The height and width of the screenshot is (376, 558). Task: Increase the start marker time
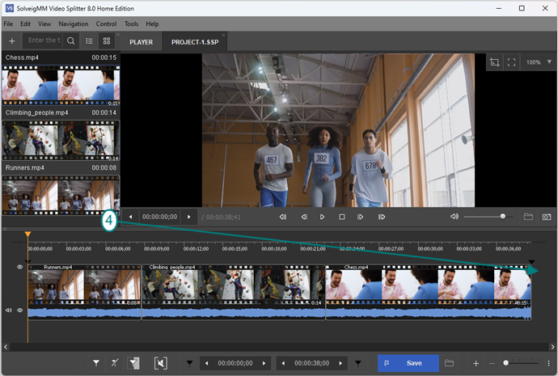[x=264, y=363]
